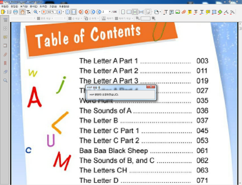Click the fit page icon

point(68,12)
